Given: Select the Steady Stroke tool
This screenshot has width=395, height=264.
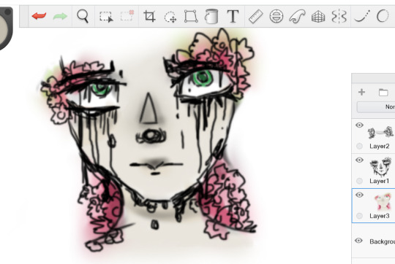Looking at the screenshot, I should point(362,16).
